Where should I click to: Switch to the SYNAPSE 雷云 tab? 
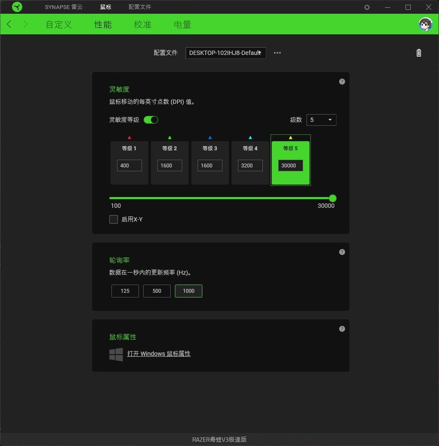(x=64, y=7)
